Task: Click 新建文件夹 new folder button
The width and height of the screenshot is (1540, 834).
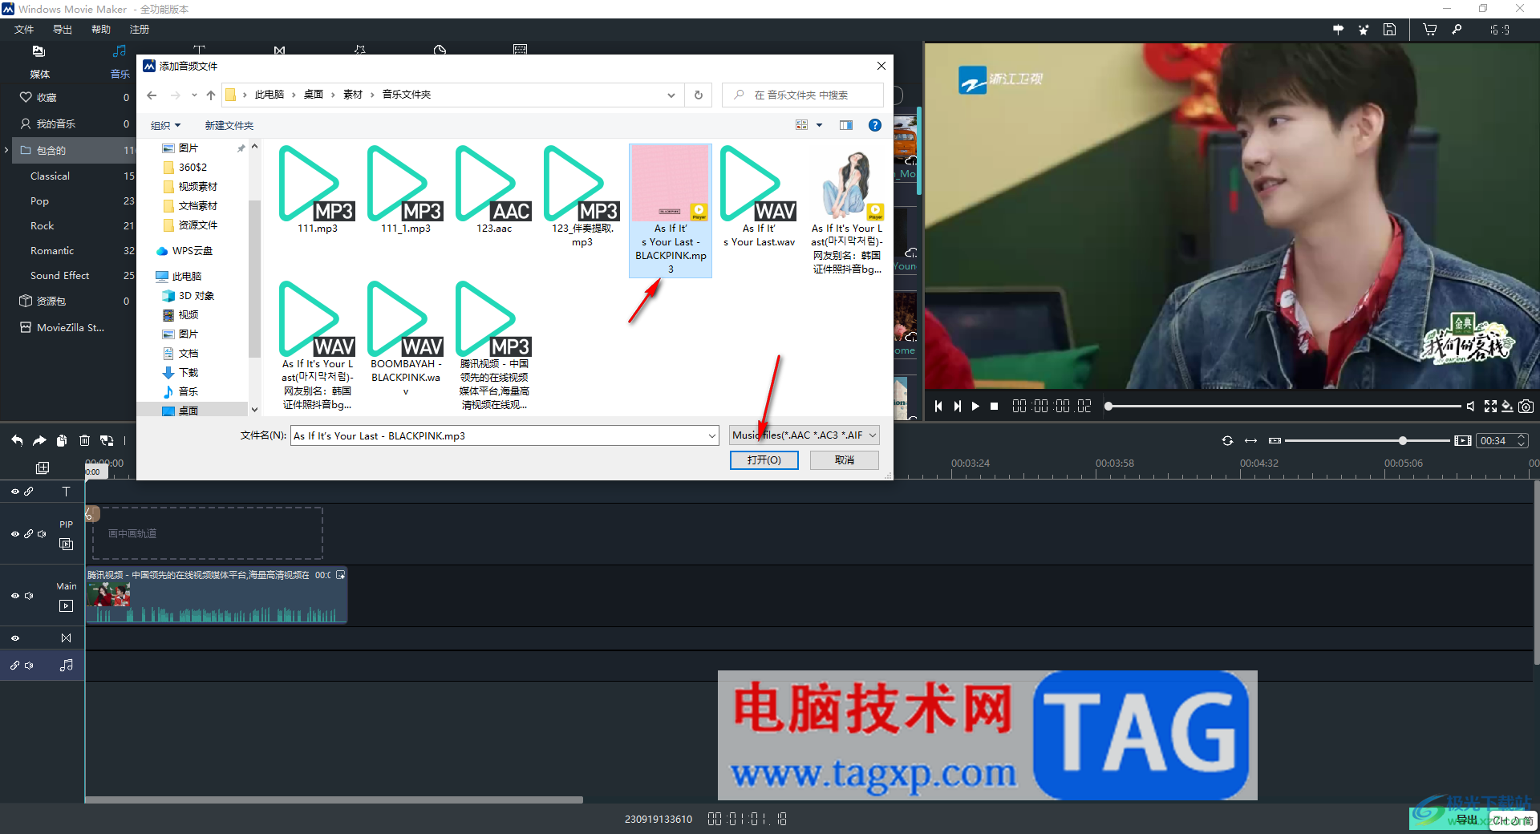Action: pos(229,125)
